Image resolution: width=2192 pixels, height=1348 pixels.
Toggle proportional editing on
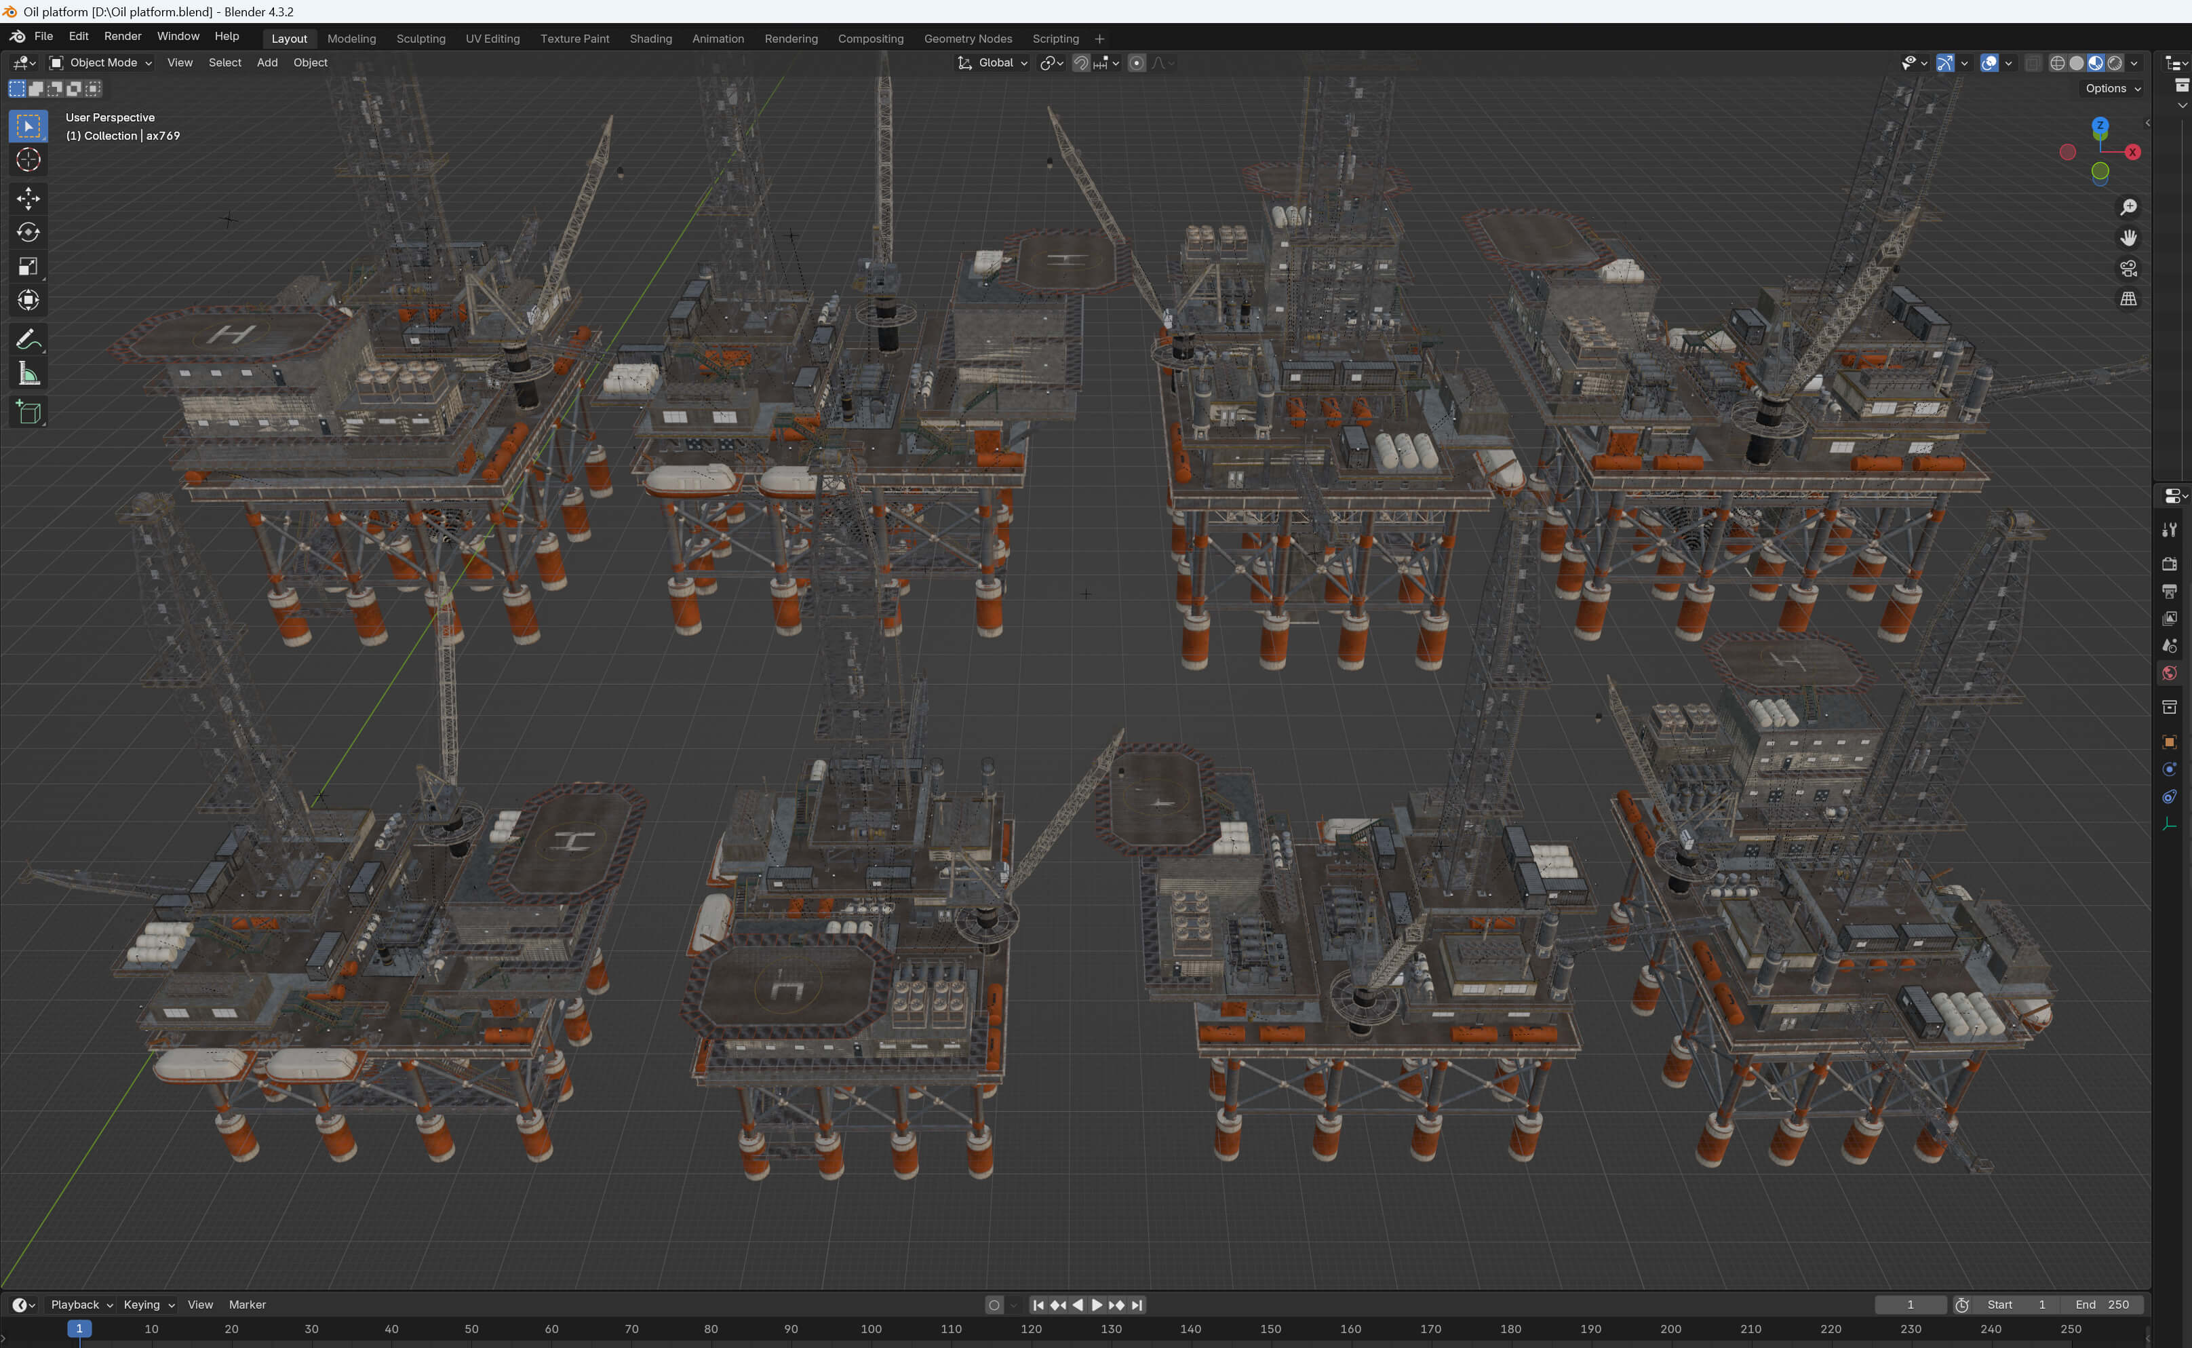pos(1136,62)
